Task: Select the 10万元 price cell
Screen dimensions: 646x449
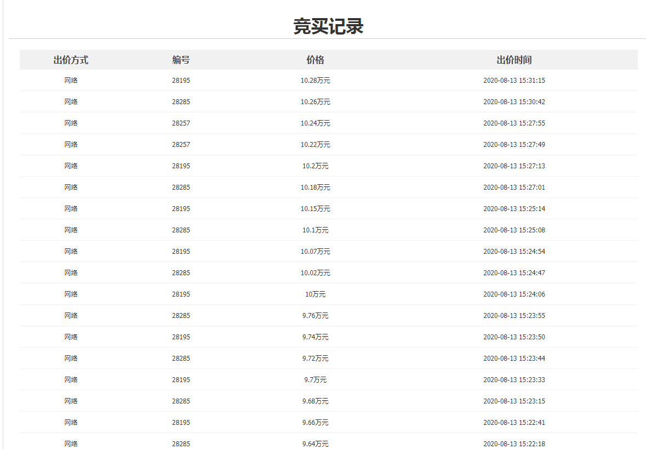Action: [315, 294]
